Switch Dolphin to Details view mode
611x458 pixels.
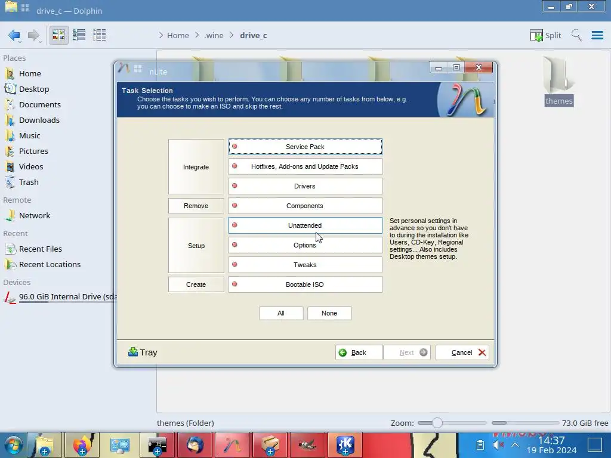click(x=100, y=35)
